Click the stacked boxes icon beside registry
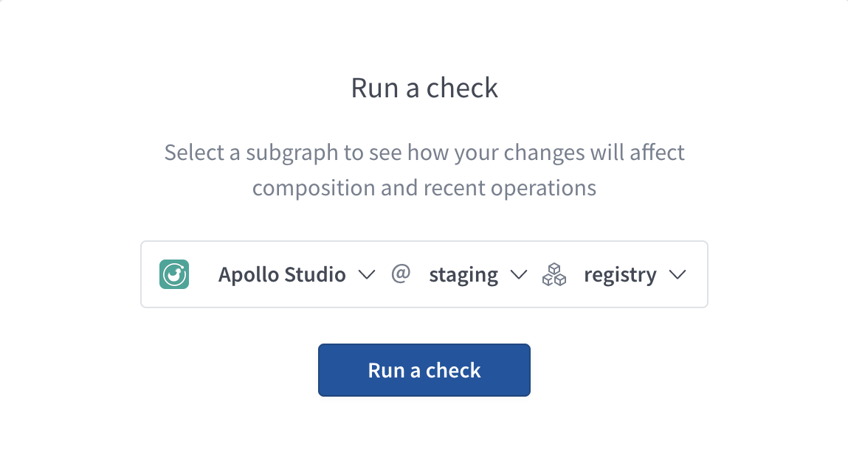The image size is (848, 463). [554, 274]
